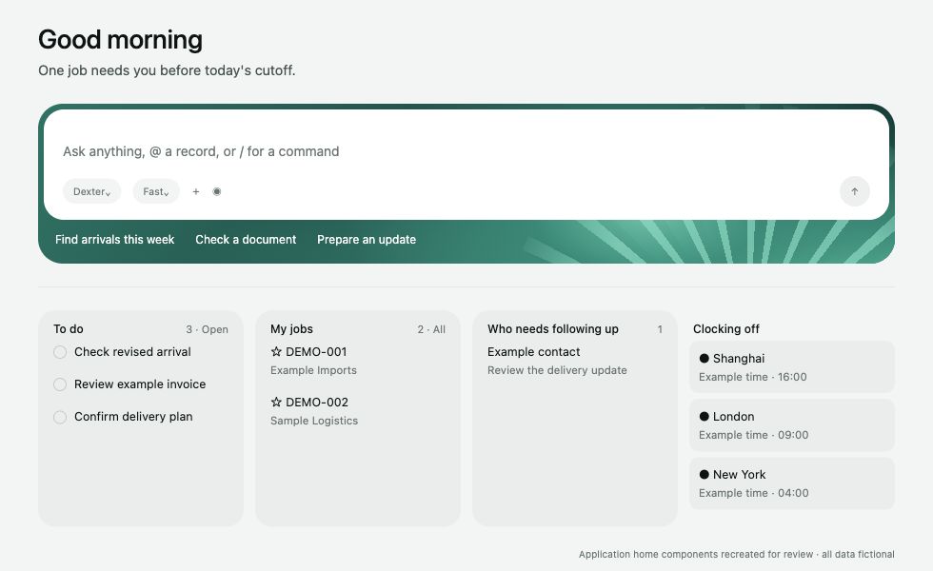The height and width of the screenshot is (571, 933).
Task: Click the send arrow button
Action: [855, 191]
